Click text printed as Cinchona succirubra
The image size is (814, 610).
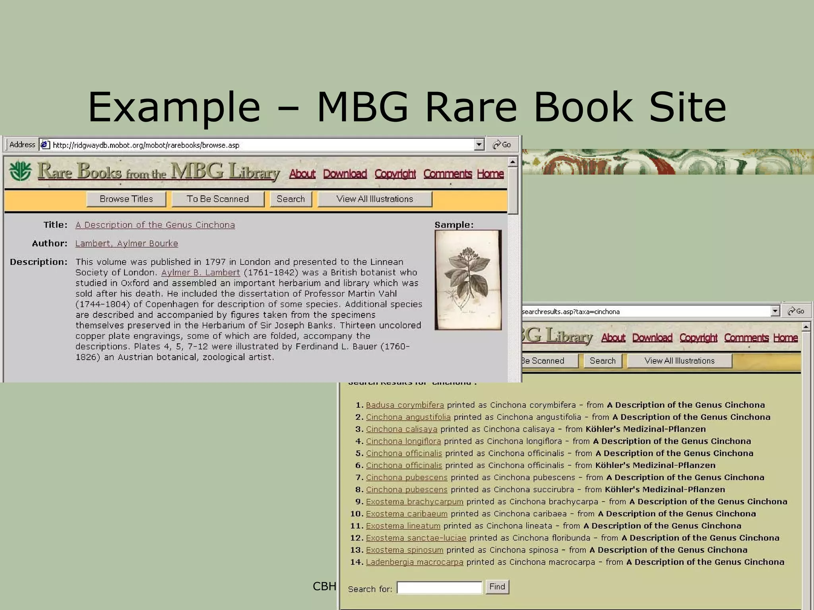click(x=512, y=490)
